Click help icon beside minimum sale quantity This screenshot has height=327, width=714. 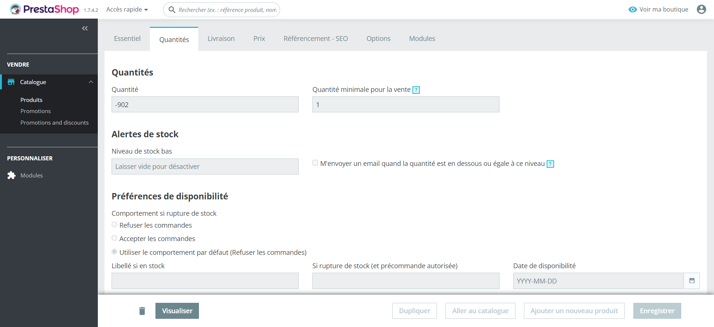[416, 90]
